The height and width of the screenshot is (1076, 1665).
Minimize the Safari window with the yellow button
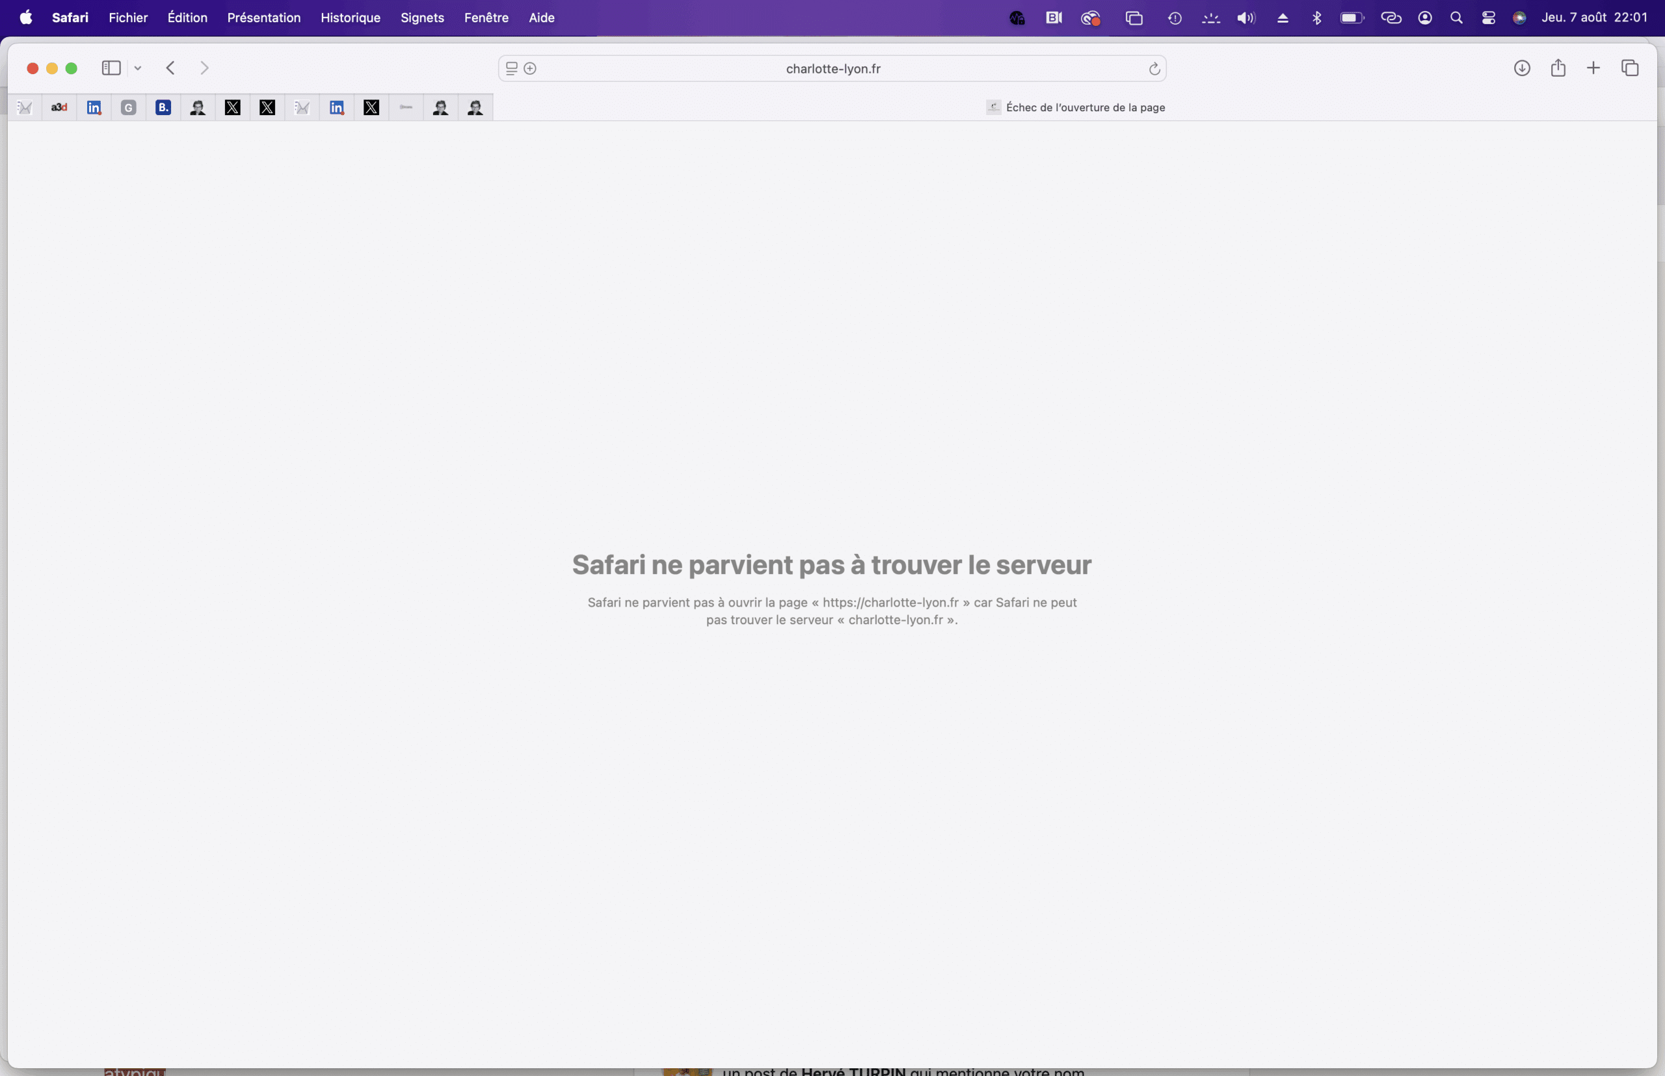point(52,68)
